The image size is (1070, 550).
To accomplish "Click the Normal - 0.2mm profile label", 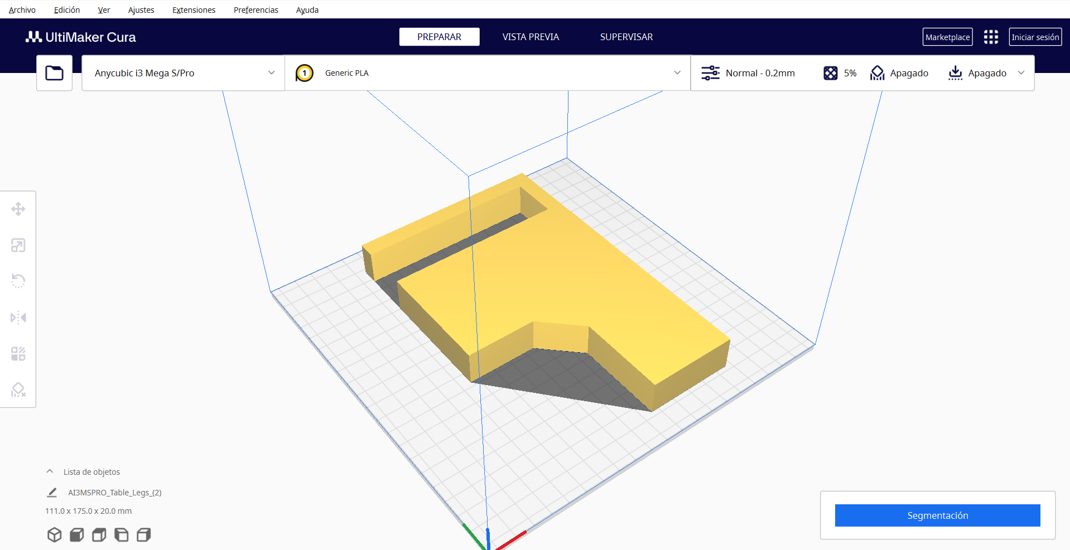I will coord(760,73).
